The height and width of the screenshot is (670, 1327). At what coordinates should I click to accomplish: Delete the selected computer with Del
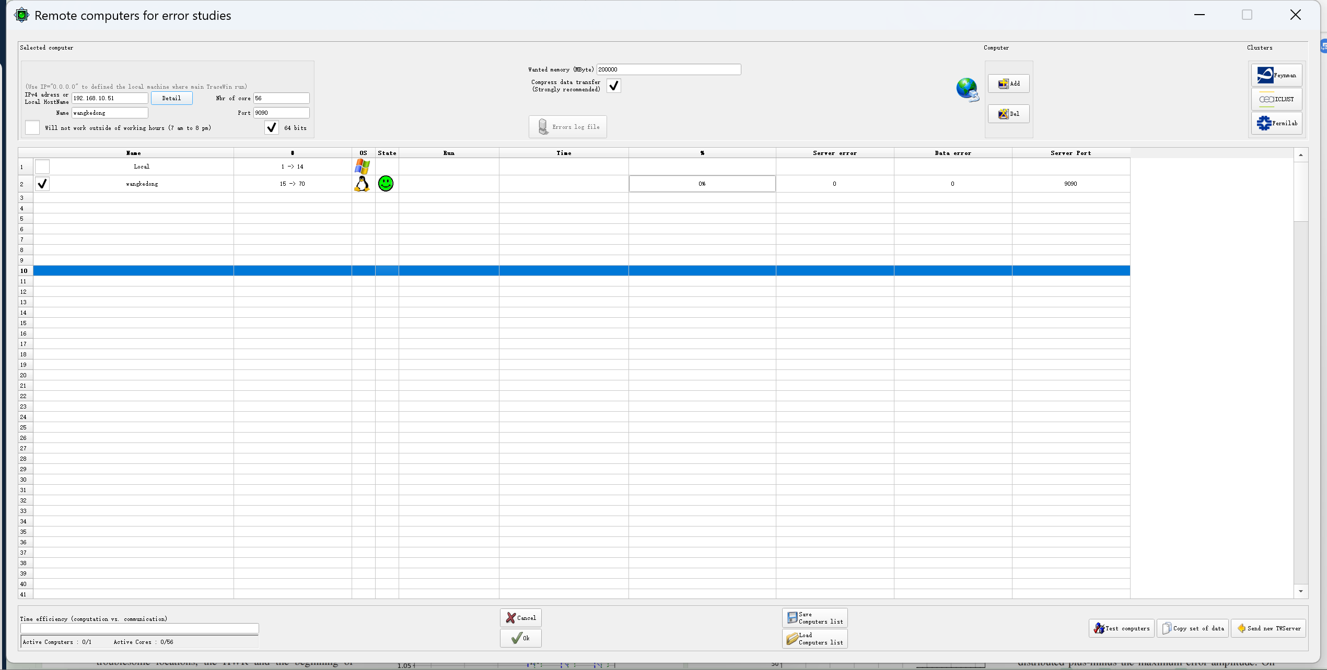coord(1008,114)
